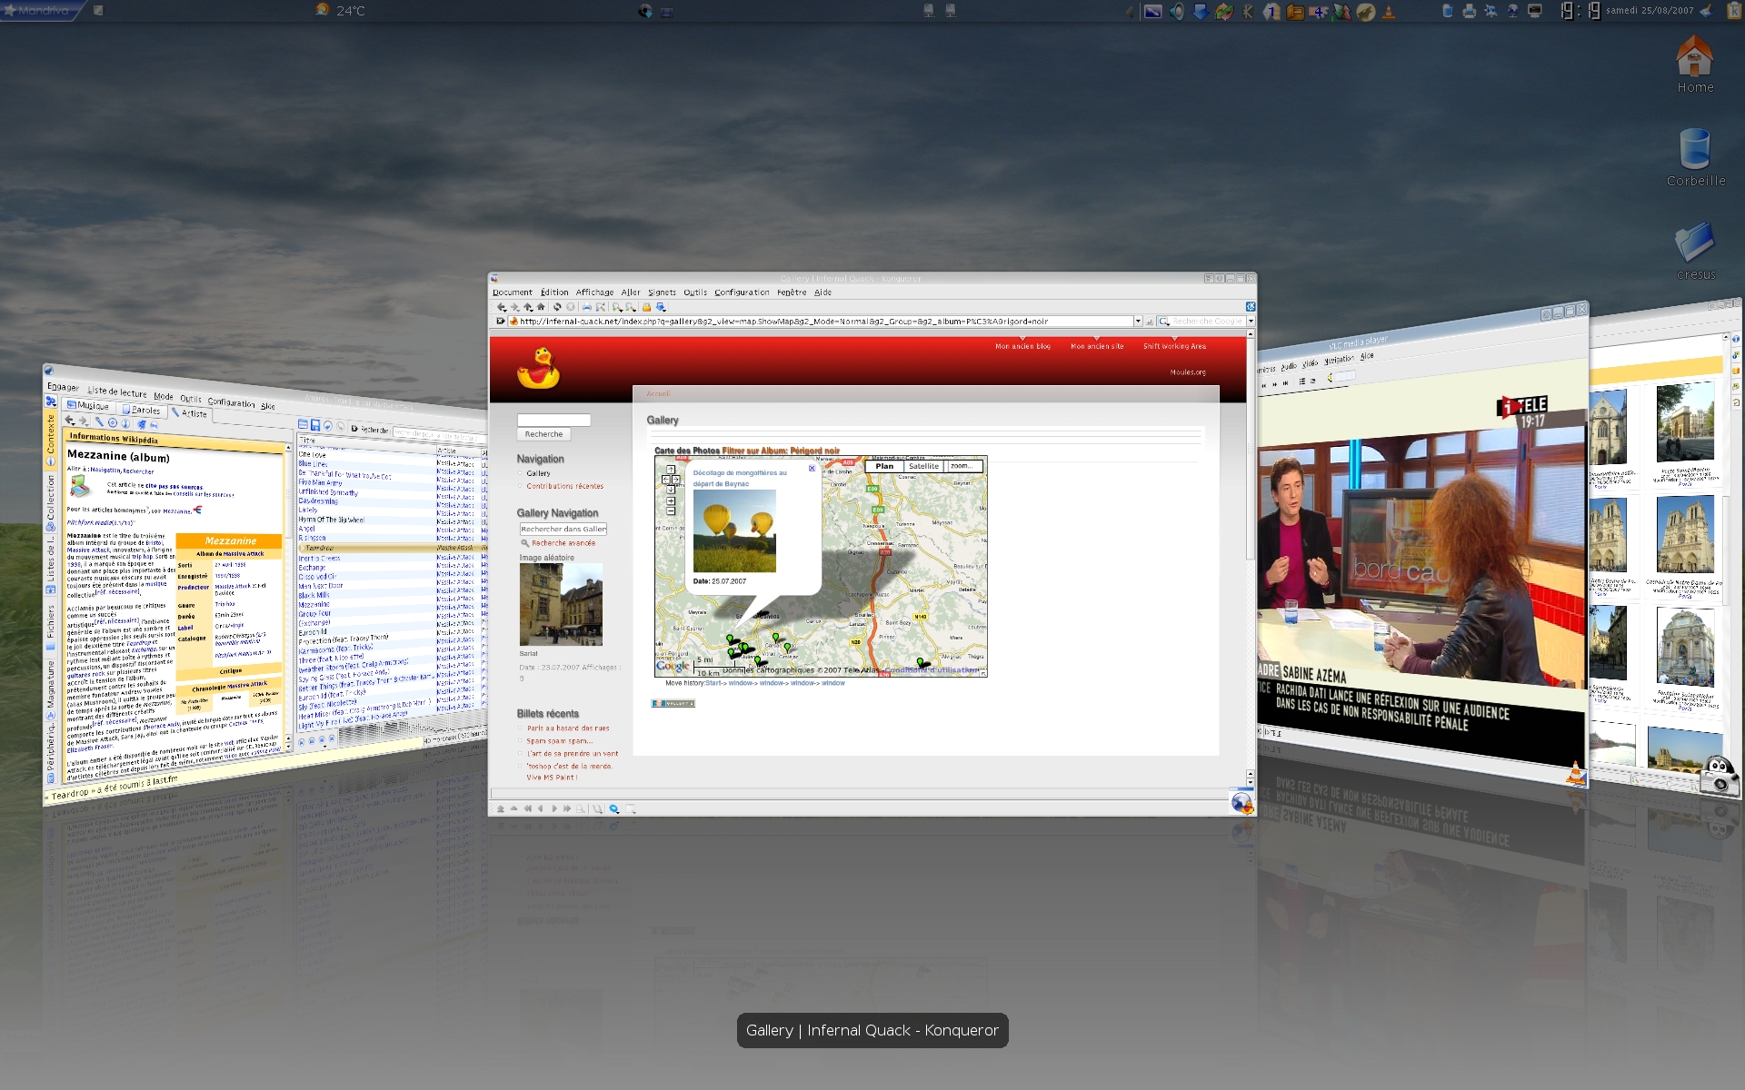The height and width of the screenshot is (1090, 1745).
Task: Click Konqueror back navigation arrow
Action: point(501,307)
